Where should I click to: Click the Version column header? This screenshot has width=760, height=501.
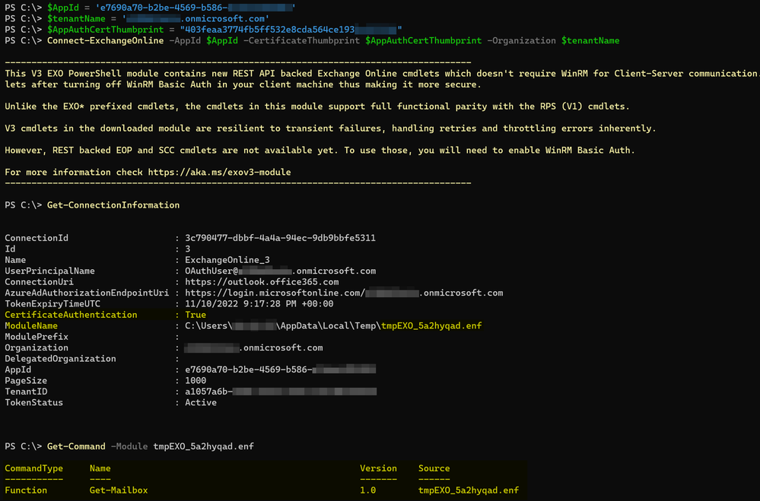(x=378, y=468)
